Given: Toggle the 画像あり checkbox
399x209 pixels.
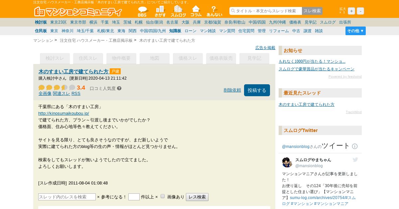Looking at the screenshot, I should click(163, 196).
